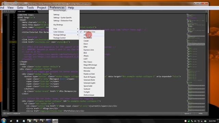The image size is (219, 123).
Task: Open the Help menu
Action: coord(71,8)
